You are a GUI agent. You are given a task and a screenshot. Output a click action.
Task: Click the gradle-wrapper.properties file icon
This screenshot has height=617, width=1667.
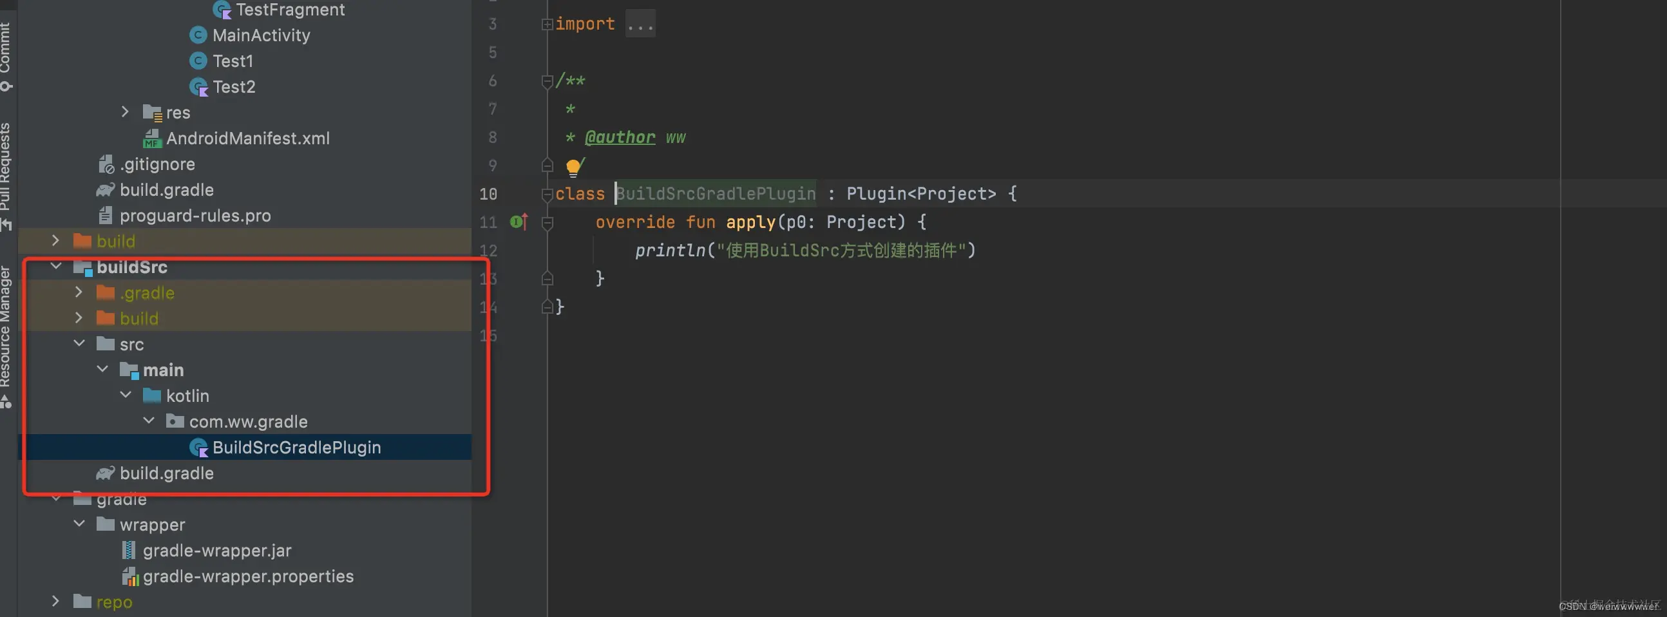[130, 576]
